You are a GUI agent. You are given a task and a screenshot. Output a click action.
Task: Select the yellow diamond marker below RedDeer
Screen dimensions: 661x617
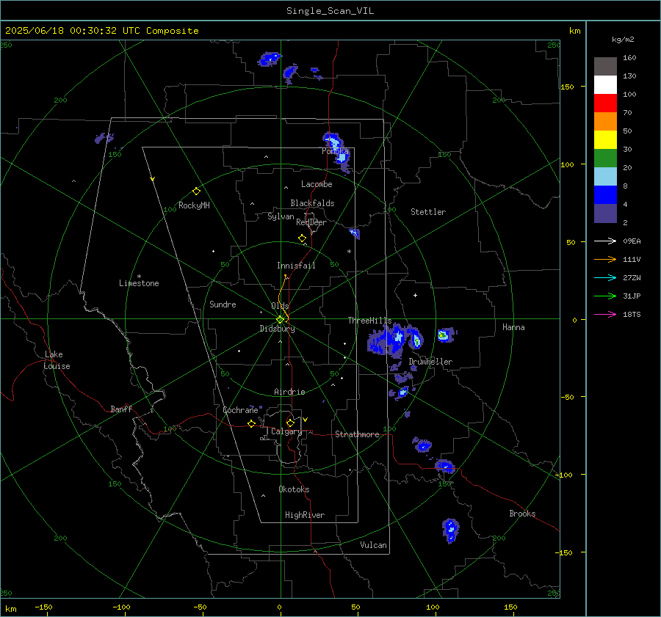302,238
